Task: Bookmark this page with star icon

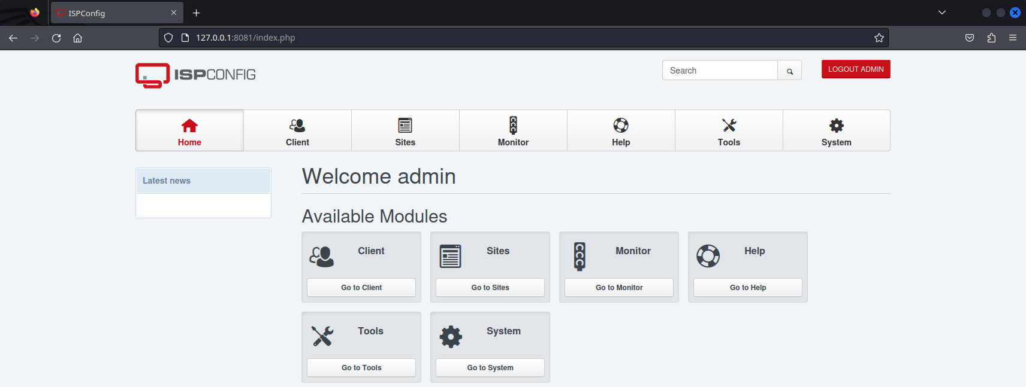Action: tap(879, 38)
